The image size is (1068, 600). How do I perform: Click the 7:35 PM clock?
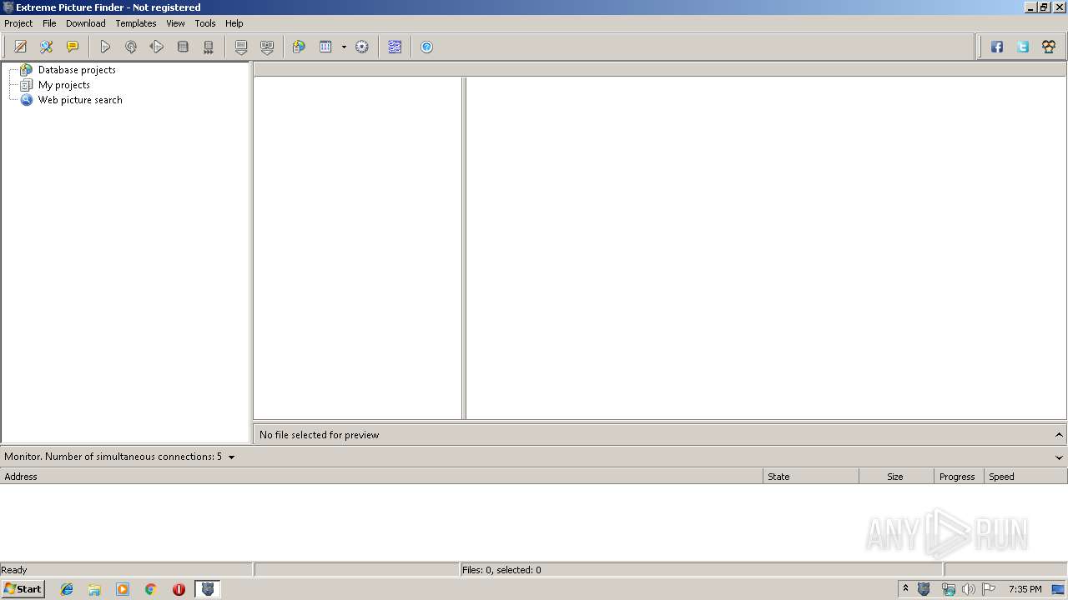pos(1025,589)
